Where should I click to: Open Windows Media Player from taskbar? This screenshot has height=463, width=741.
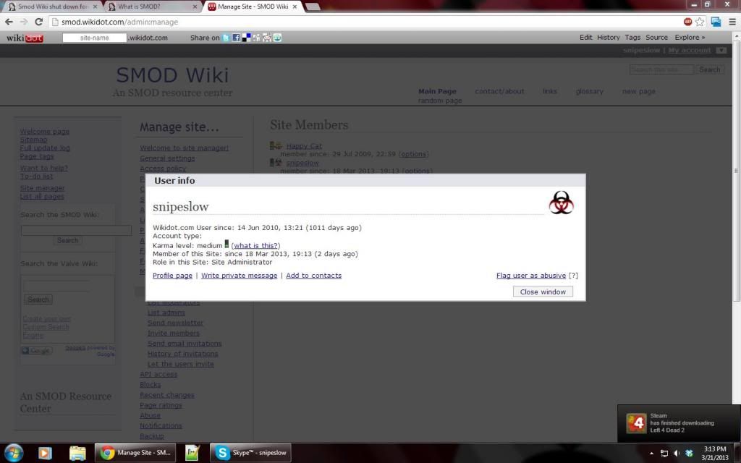pos(44,453)
